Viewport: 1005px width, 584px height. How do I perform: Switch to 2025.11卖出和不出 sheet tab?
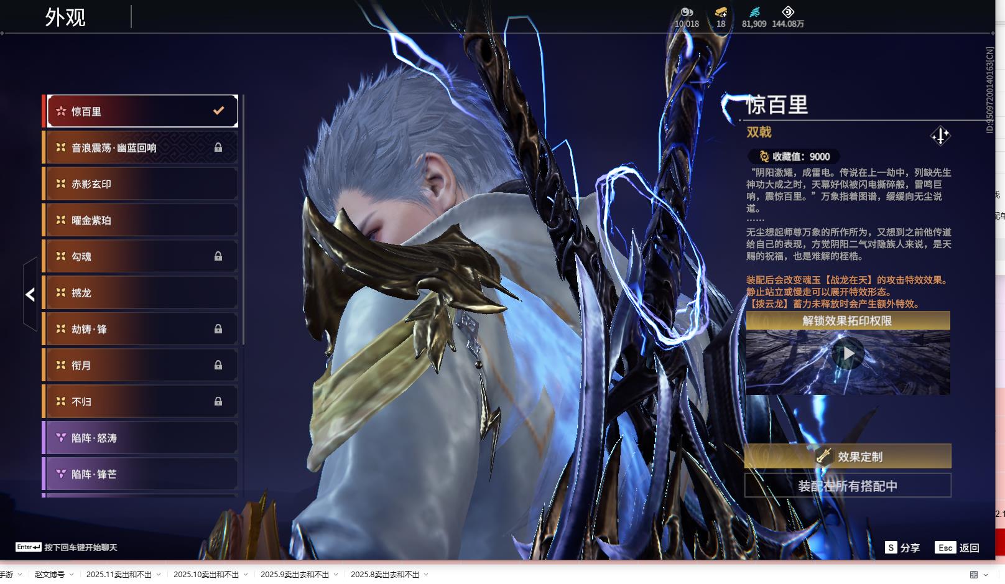tap(119, 575)
